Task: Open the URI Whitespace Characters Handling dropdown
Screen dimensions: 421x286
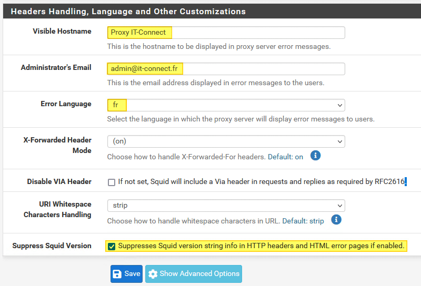Action: point(226,206)
